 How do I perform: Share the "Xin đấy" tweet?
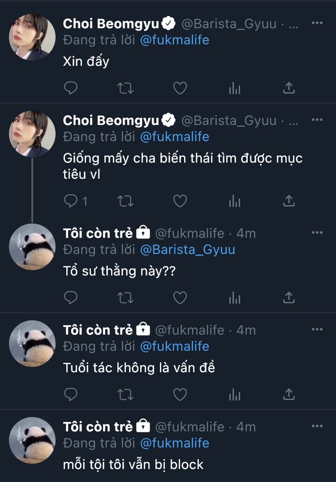click(x=289, y=88)
